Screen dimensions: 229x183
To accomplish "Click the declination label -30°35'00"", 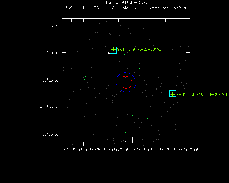I will (x=50, y=134).
